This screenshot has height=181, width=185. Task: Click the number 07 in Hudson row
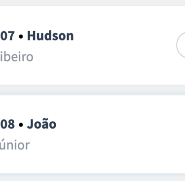7,36
